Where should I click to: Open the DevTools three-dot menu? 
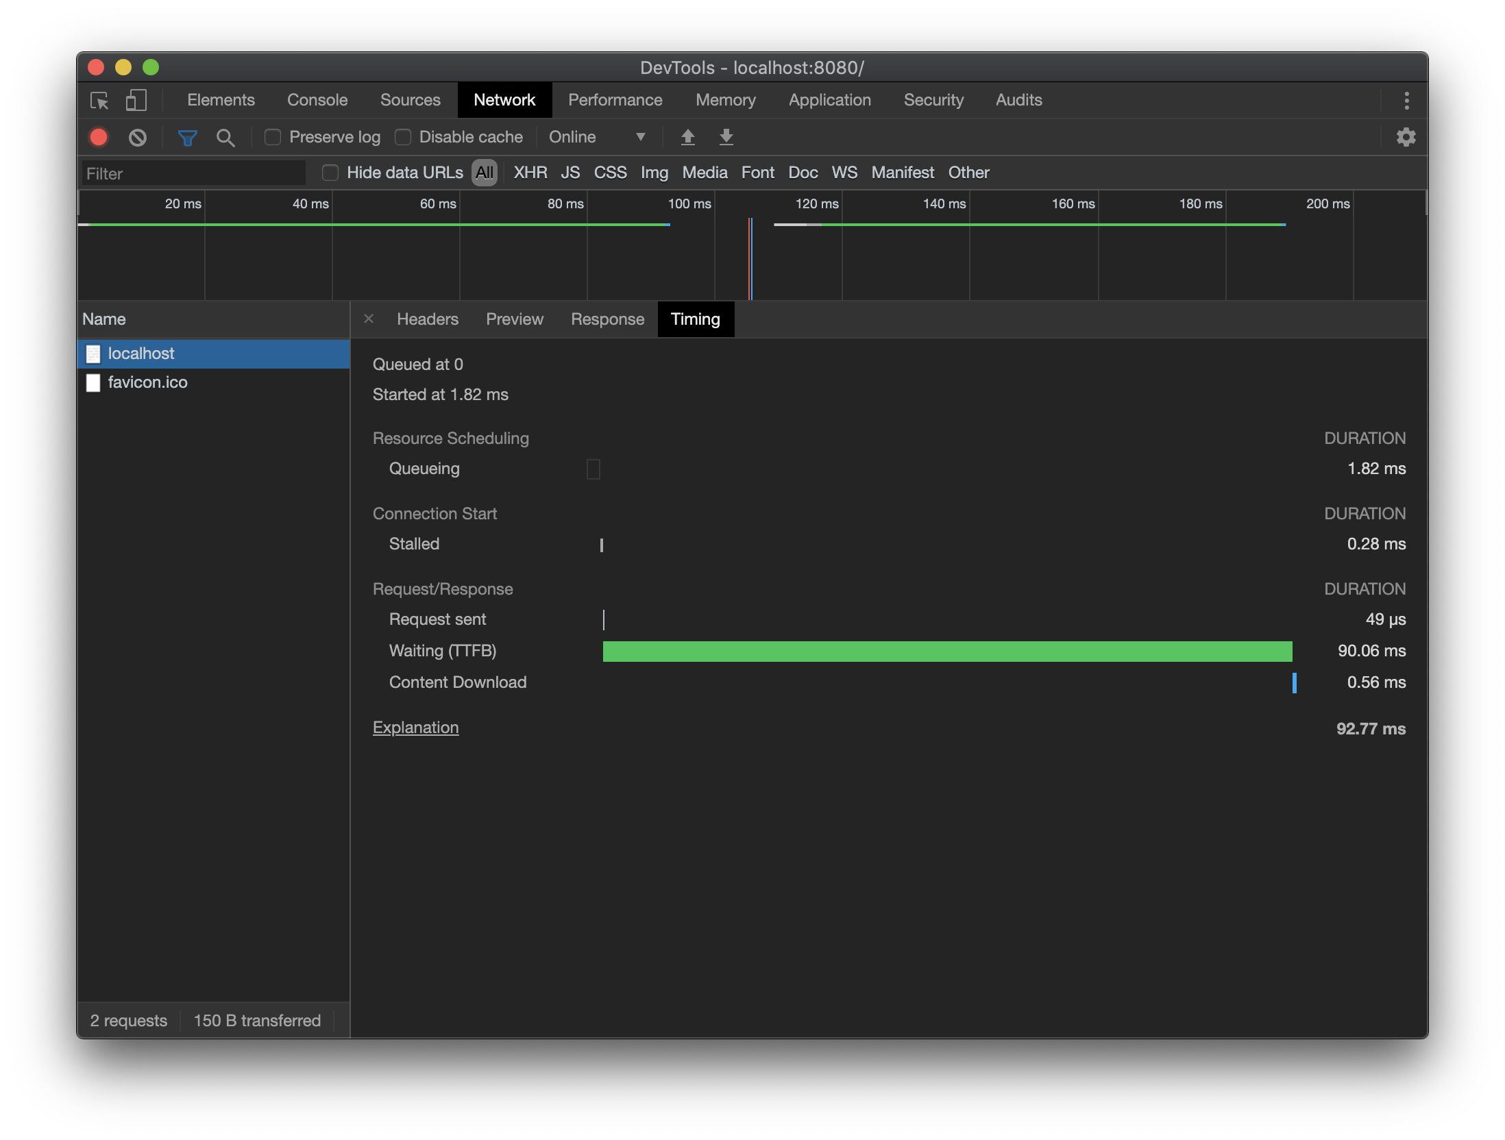pos(1406,101)
